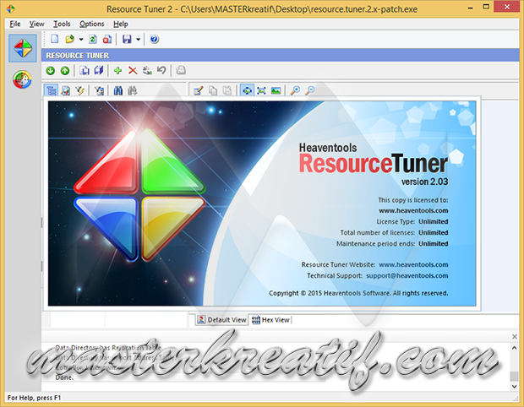Click the Paste clipboard icon in the viewer toolbar
Viewport: 524px width, 407px height.
click(x=227, y=90)
